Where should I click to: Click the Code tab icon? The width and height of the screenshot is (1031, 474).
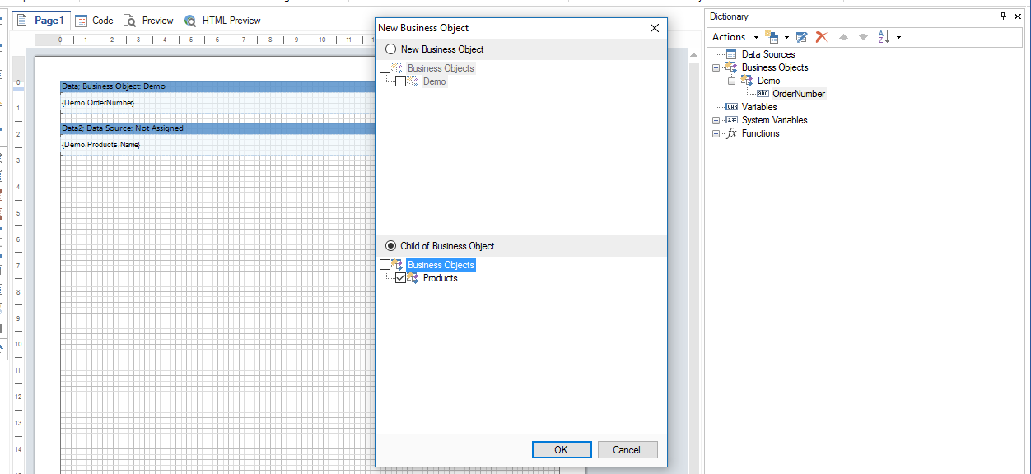(82, 21)
